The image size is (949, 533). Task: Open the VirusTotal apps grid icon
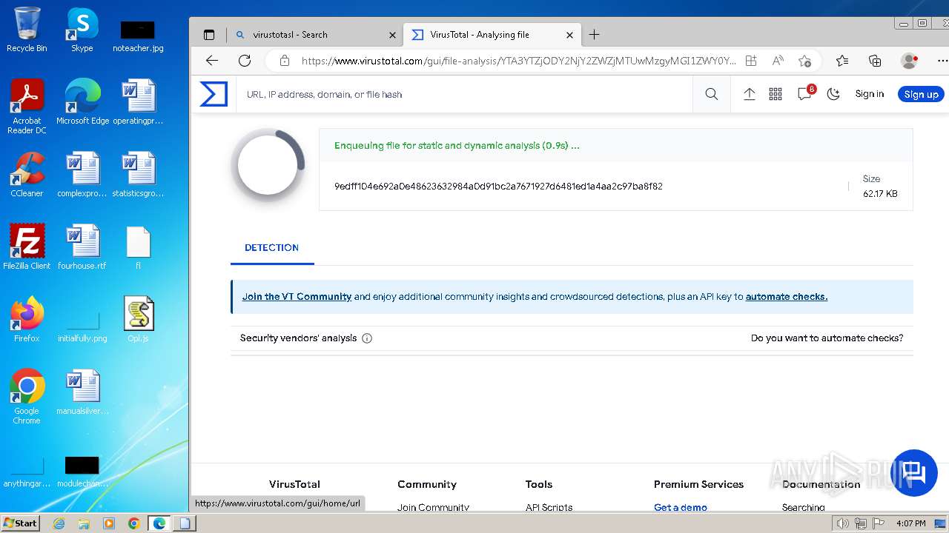(776, 94)
